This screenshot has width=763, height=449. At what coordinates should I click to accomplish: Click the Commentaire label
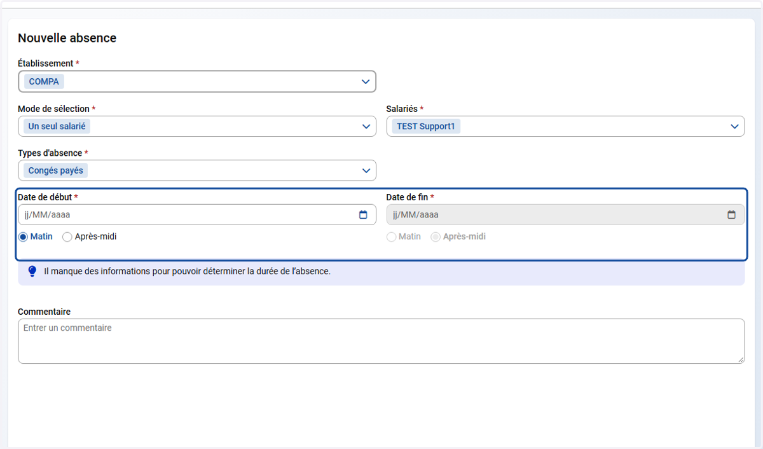(x=44, y=312)
